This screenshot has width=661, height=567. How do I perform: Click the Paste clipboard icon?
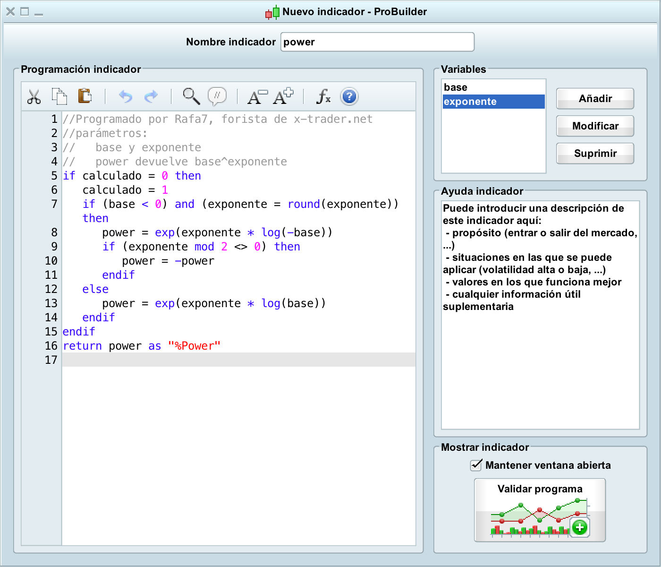(x=85, y=96)
